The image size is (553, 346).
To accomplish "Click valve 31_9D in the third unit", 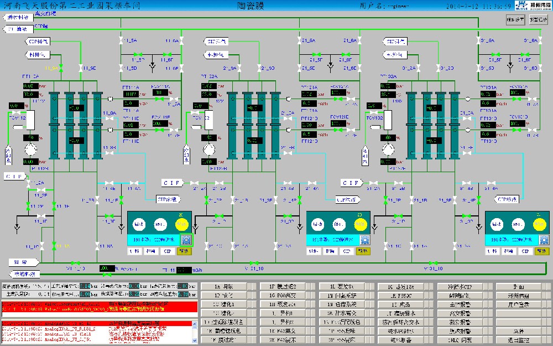I will [x=439, y=68].
